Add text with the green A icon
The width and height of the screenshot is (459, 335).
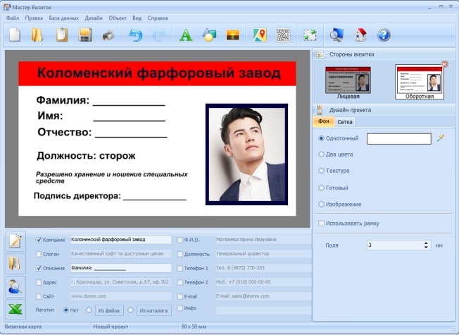pyautogui.click(x=186, y=35)
